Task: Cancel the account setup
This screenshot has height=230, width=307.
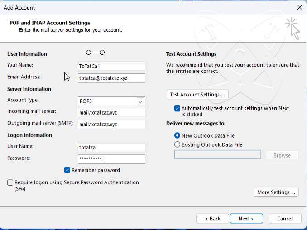Action: [285, 218]
